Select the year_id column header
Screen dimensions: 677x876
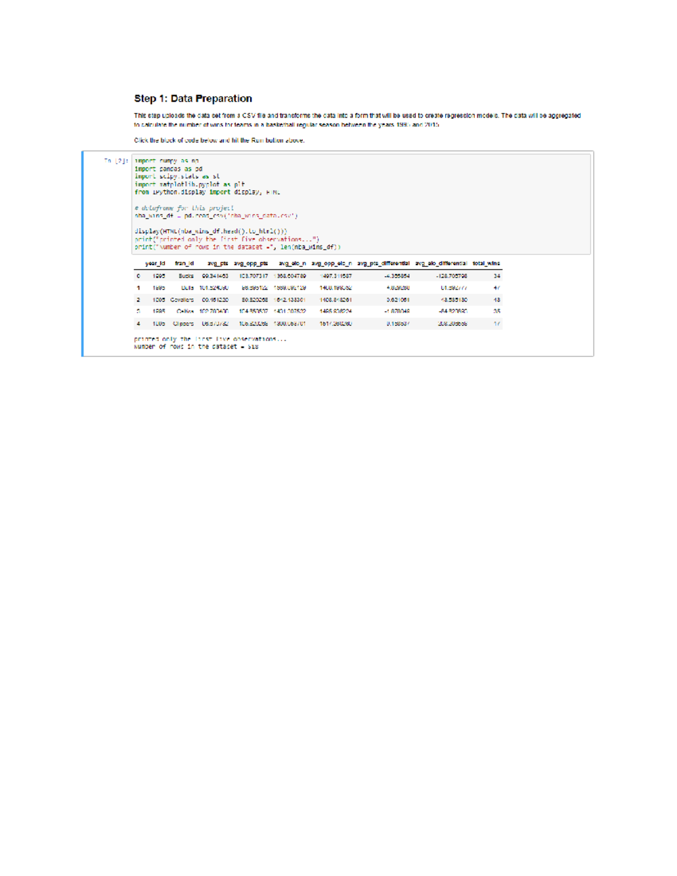point(154,262)
